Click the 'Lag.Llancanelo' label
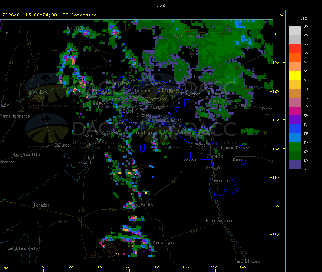Image resolution: width=322 pixels, height=272 pixels. tap(23, 248)
